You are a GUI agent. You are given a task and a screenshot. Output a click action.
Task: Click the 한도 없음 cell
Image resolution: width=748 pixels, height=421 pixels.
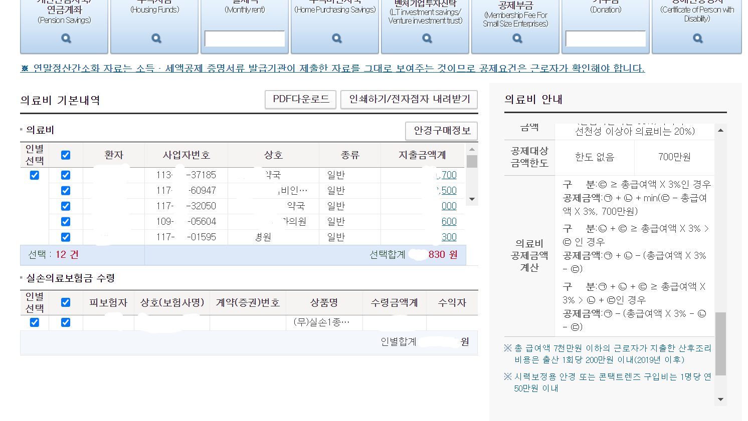point(595,157)
